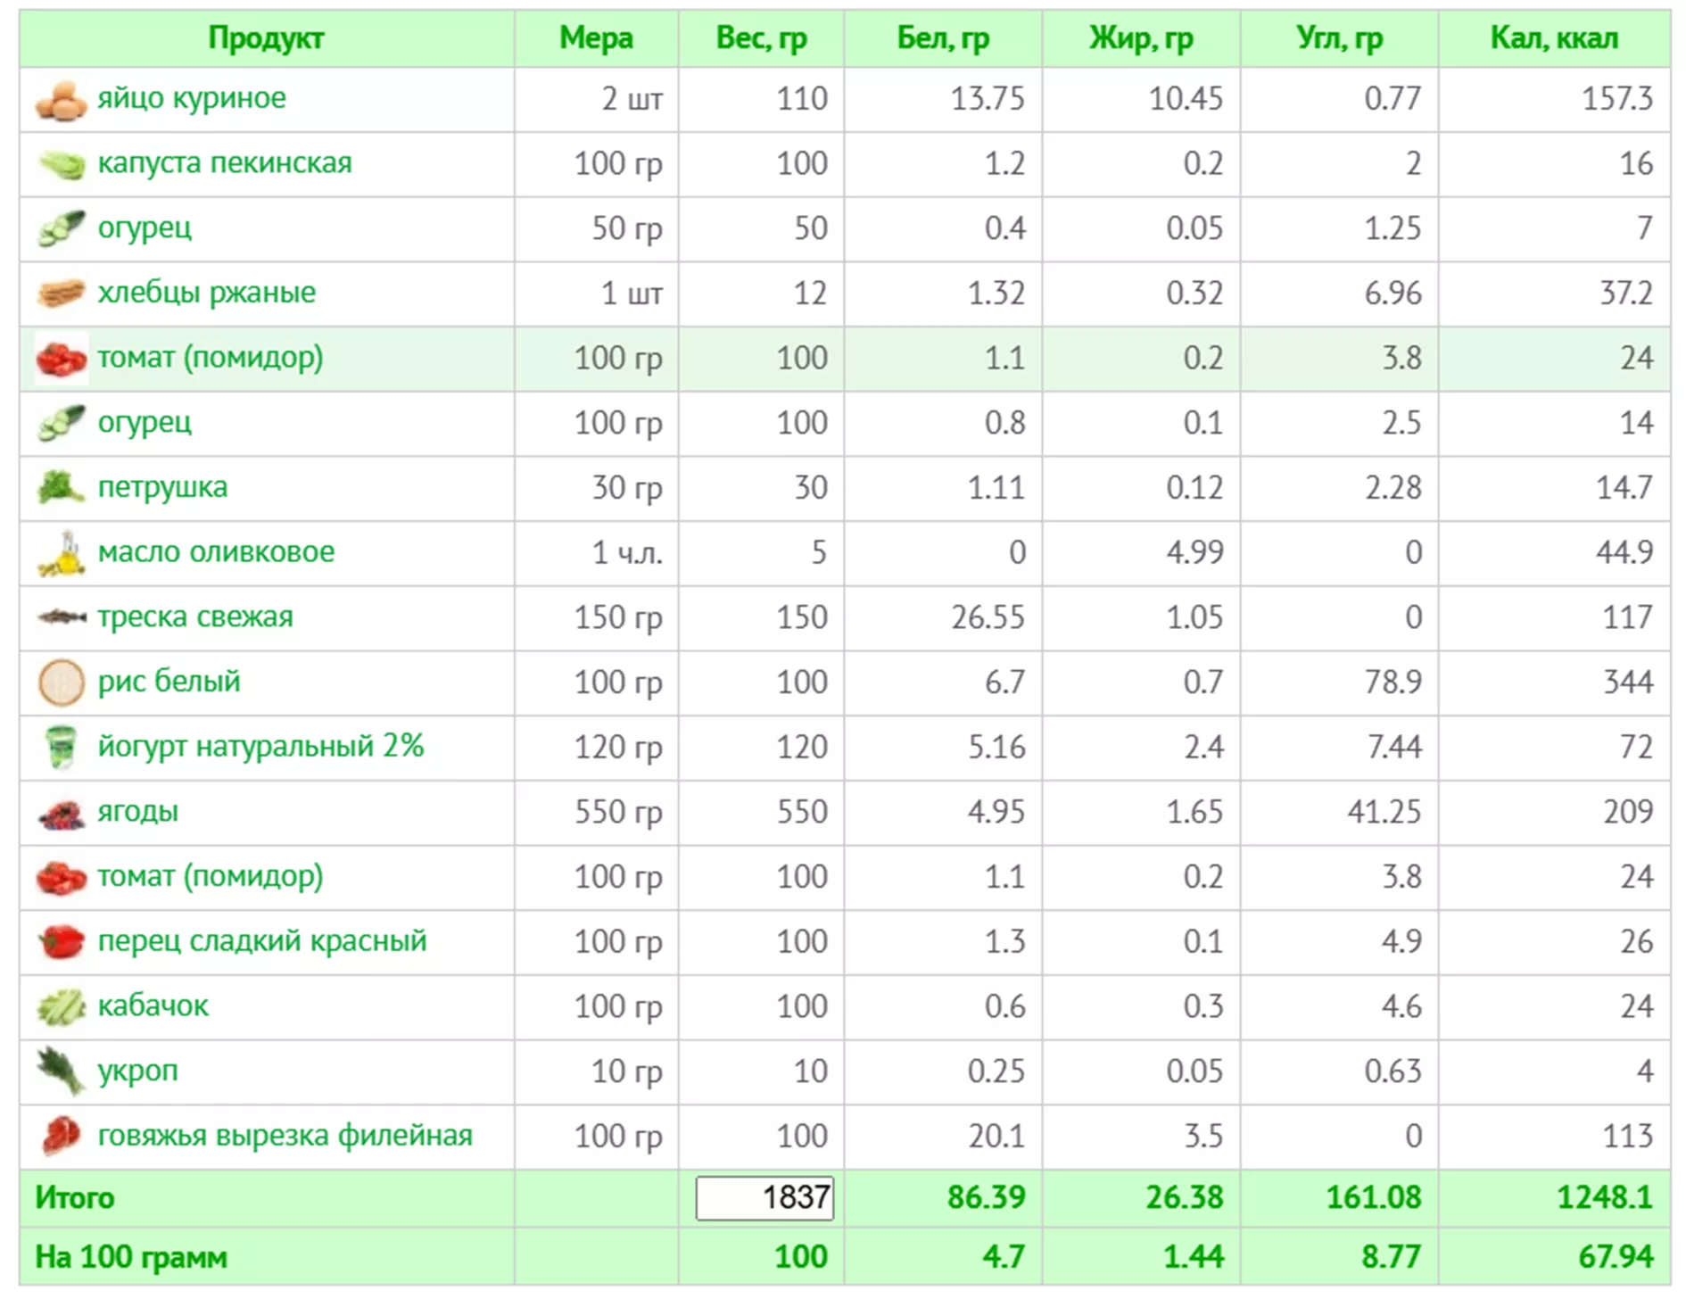This screenshot has width=1686, height=1299.
Task: Click the fresh cod fish icon
Action: 61,617
